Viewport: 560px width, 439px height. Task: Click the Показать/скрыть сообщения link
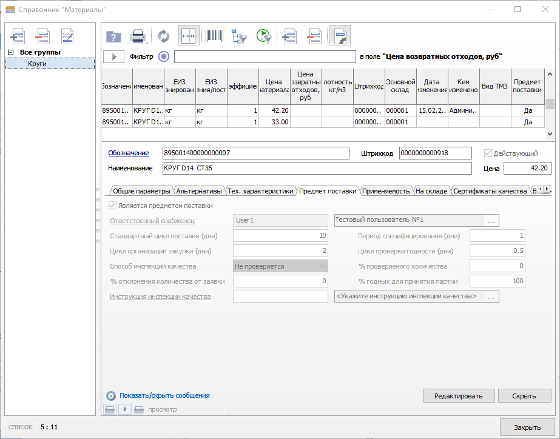click(x=164, y=395)
